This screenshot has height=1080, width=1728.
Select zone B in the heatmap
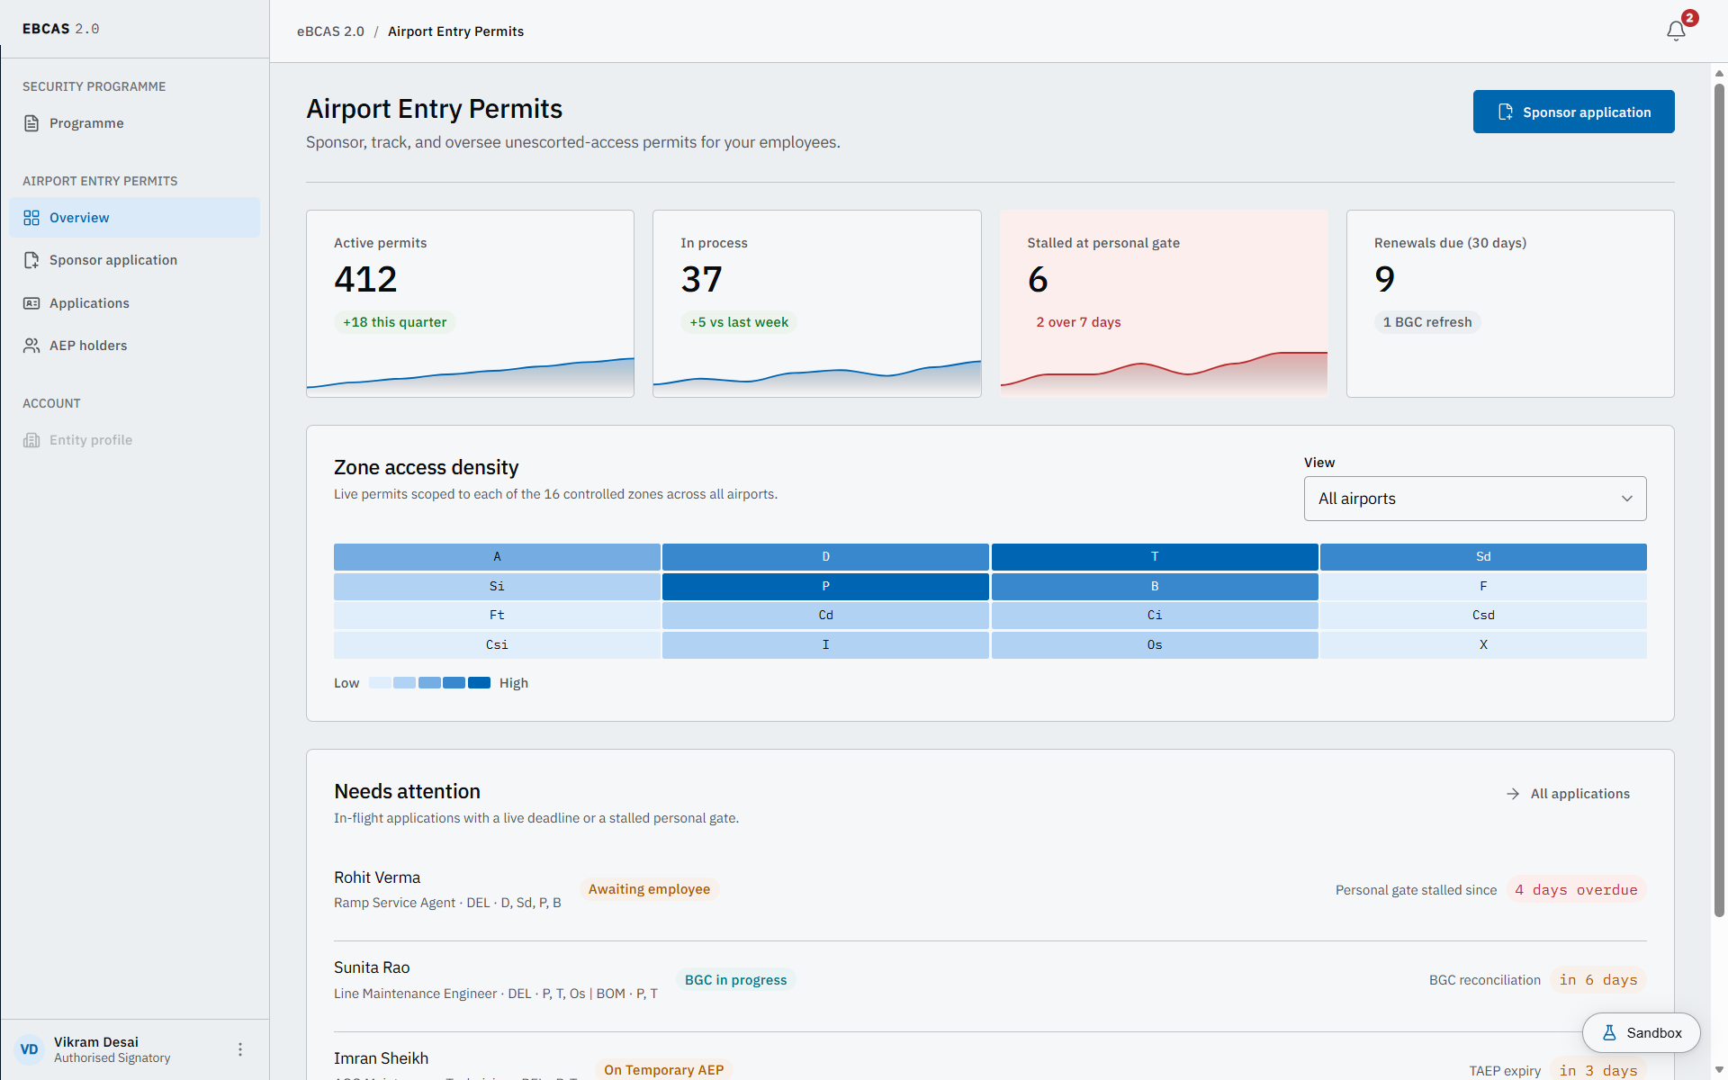click(1155, 586)
